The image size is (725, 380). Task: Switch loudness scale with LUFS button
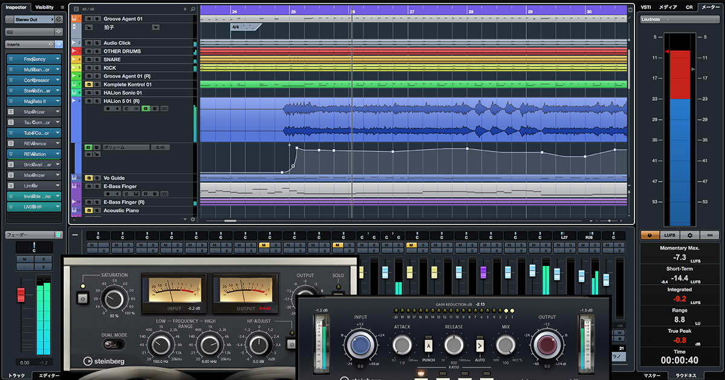(669, 235)
